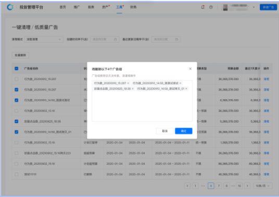Click 清理 link for 46,368,378.000 budget row
Screen dimensions: 279x197
click(x=266, y=175)
